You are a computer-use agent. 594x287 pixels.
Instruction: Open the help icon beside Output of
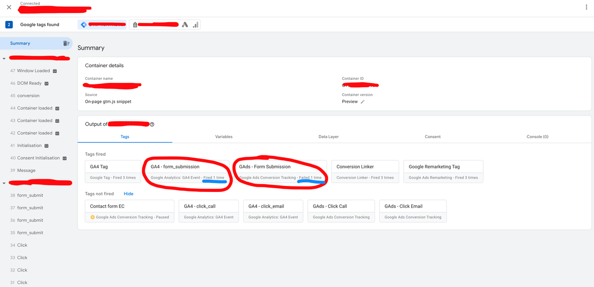pos(152,124)
